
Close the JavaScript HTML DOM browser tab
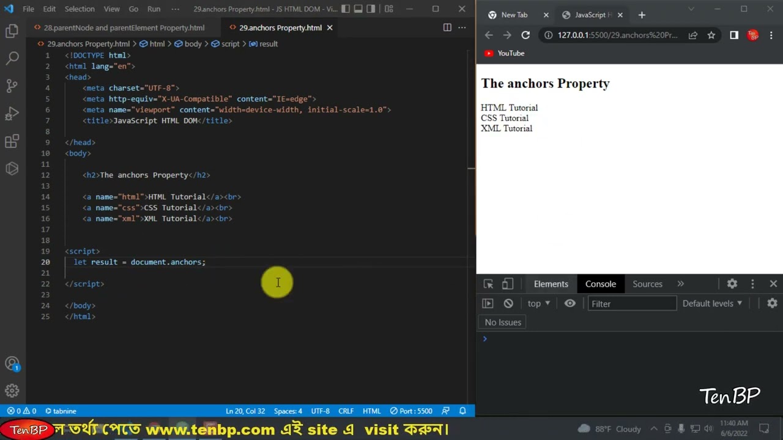pyautogui.click(x=620, y=15)
